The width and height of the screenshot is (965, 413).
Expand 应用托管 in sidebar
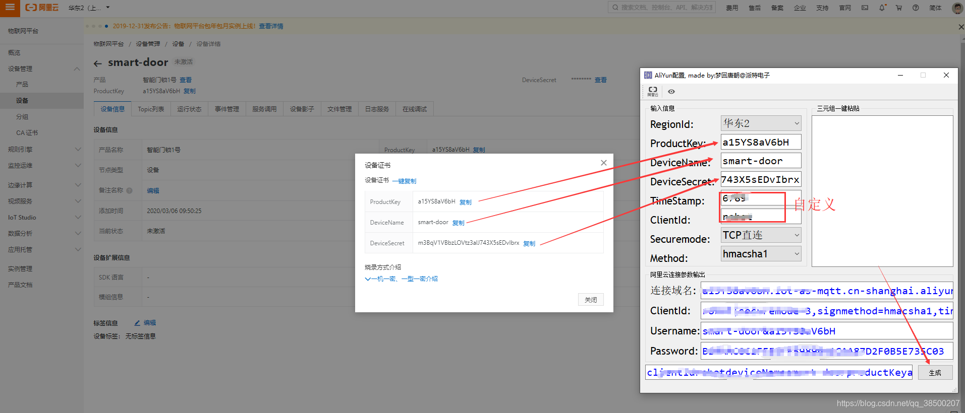[78, 249]
